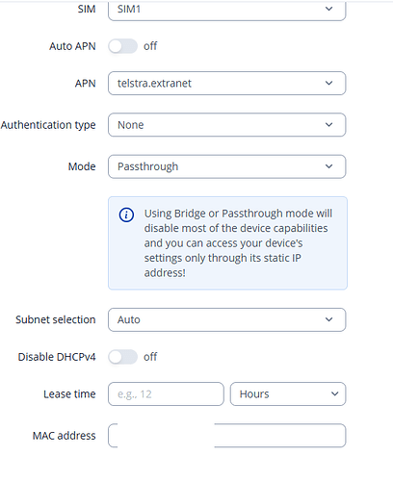The image size is (393, 481).
Task: Click the Lease time input field
Action: pyautogui.click(x=166, y=393)
